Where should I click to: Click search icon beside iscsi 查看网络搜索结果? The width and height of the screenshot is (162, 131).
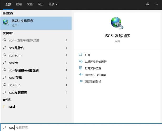coord(4,40)
